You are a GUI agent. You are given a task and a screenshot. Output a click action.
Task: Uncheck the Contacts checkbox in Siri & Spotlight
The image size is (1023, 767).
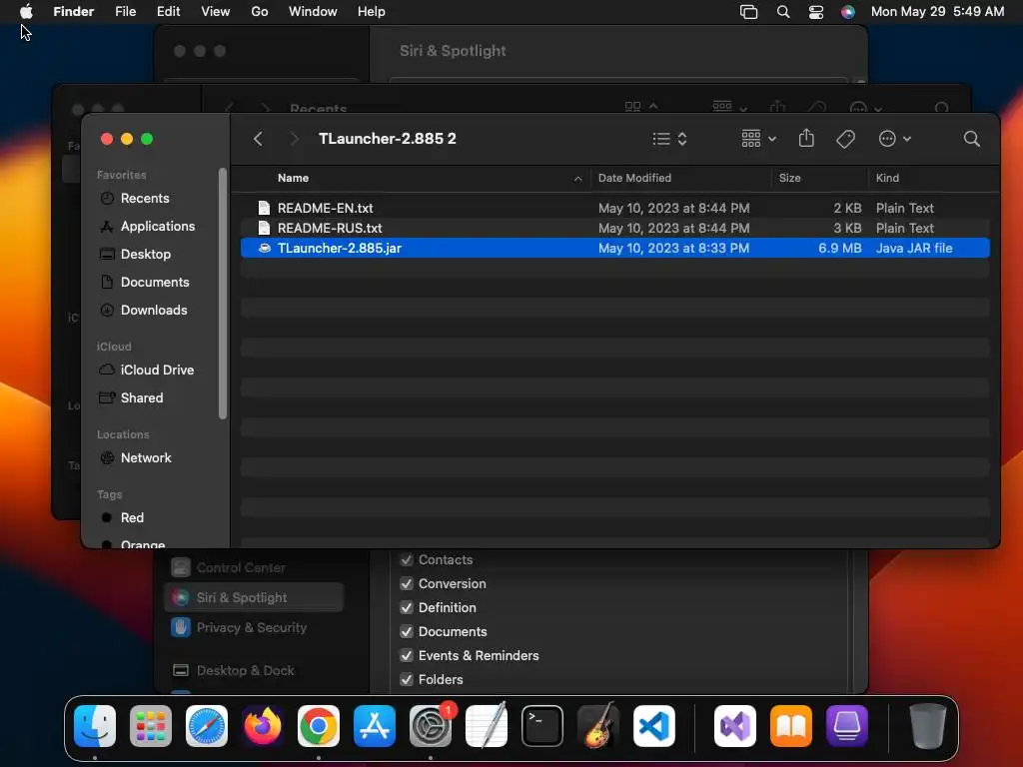click(x=407, y=560)
